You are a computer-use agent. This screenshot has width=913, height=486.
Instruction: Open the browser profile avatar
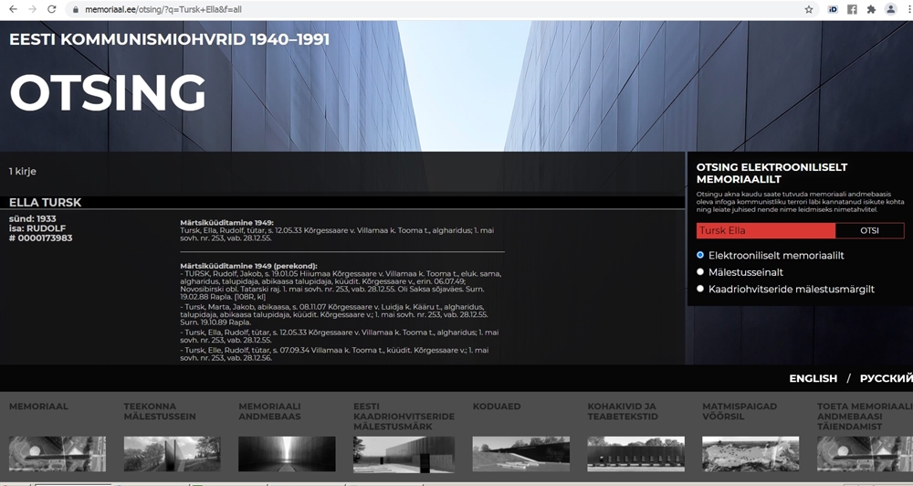click(x=890, y=9)
